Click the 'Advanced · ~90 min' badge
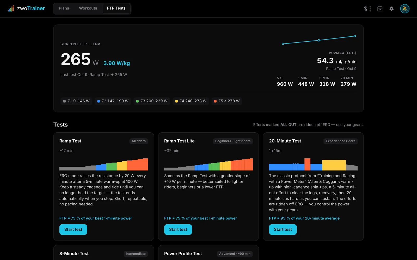Viewport: 417px width, 260px height. point(235,254)
